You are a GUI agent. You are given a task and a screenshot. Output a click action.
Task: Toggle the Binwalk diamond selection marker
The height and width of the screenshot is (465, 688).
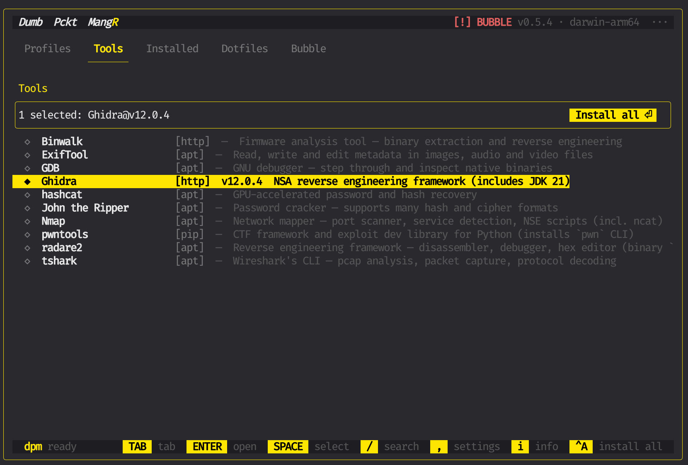pos(27,142)
